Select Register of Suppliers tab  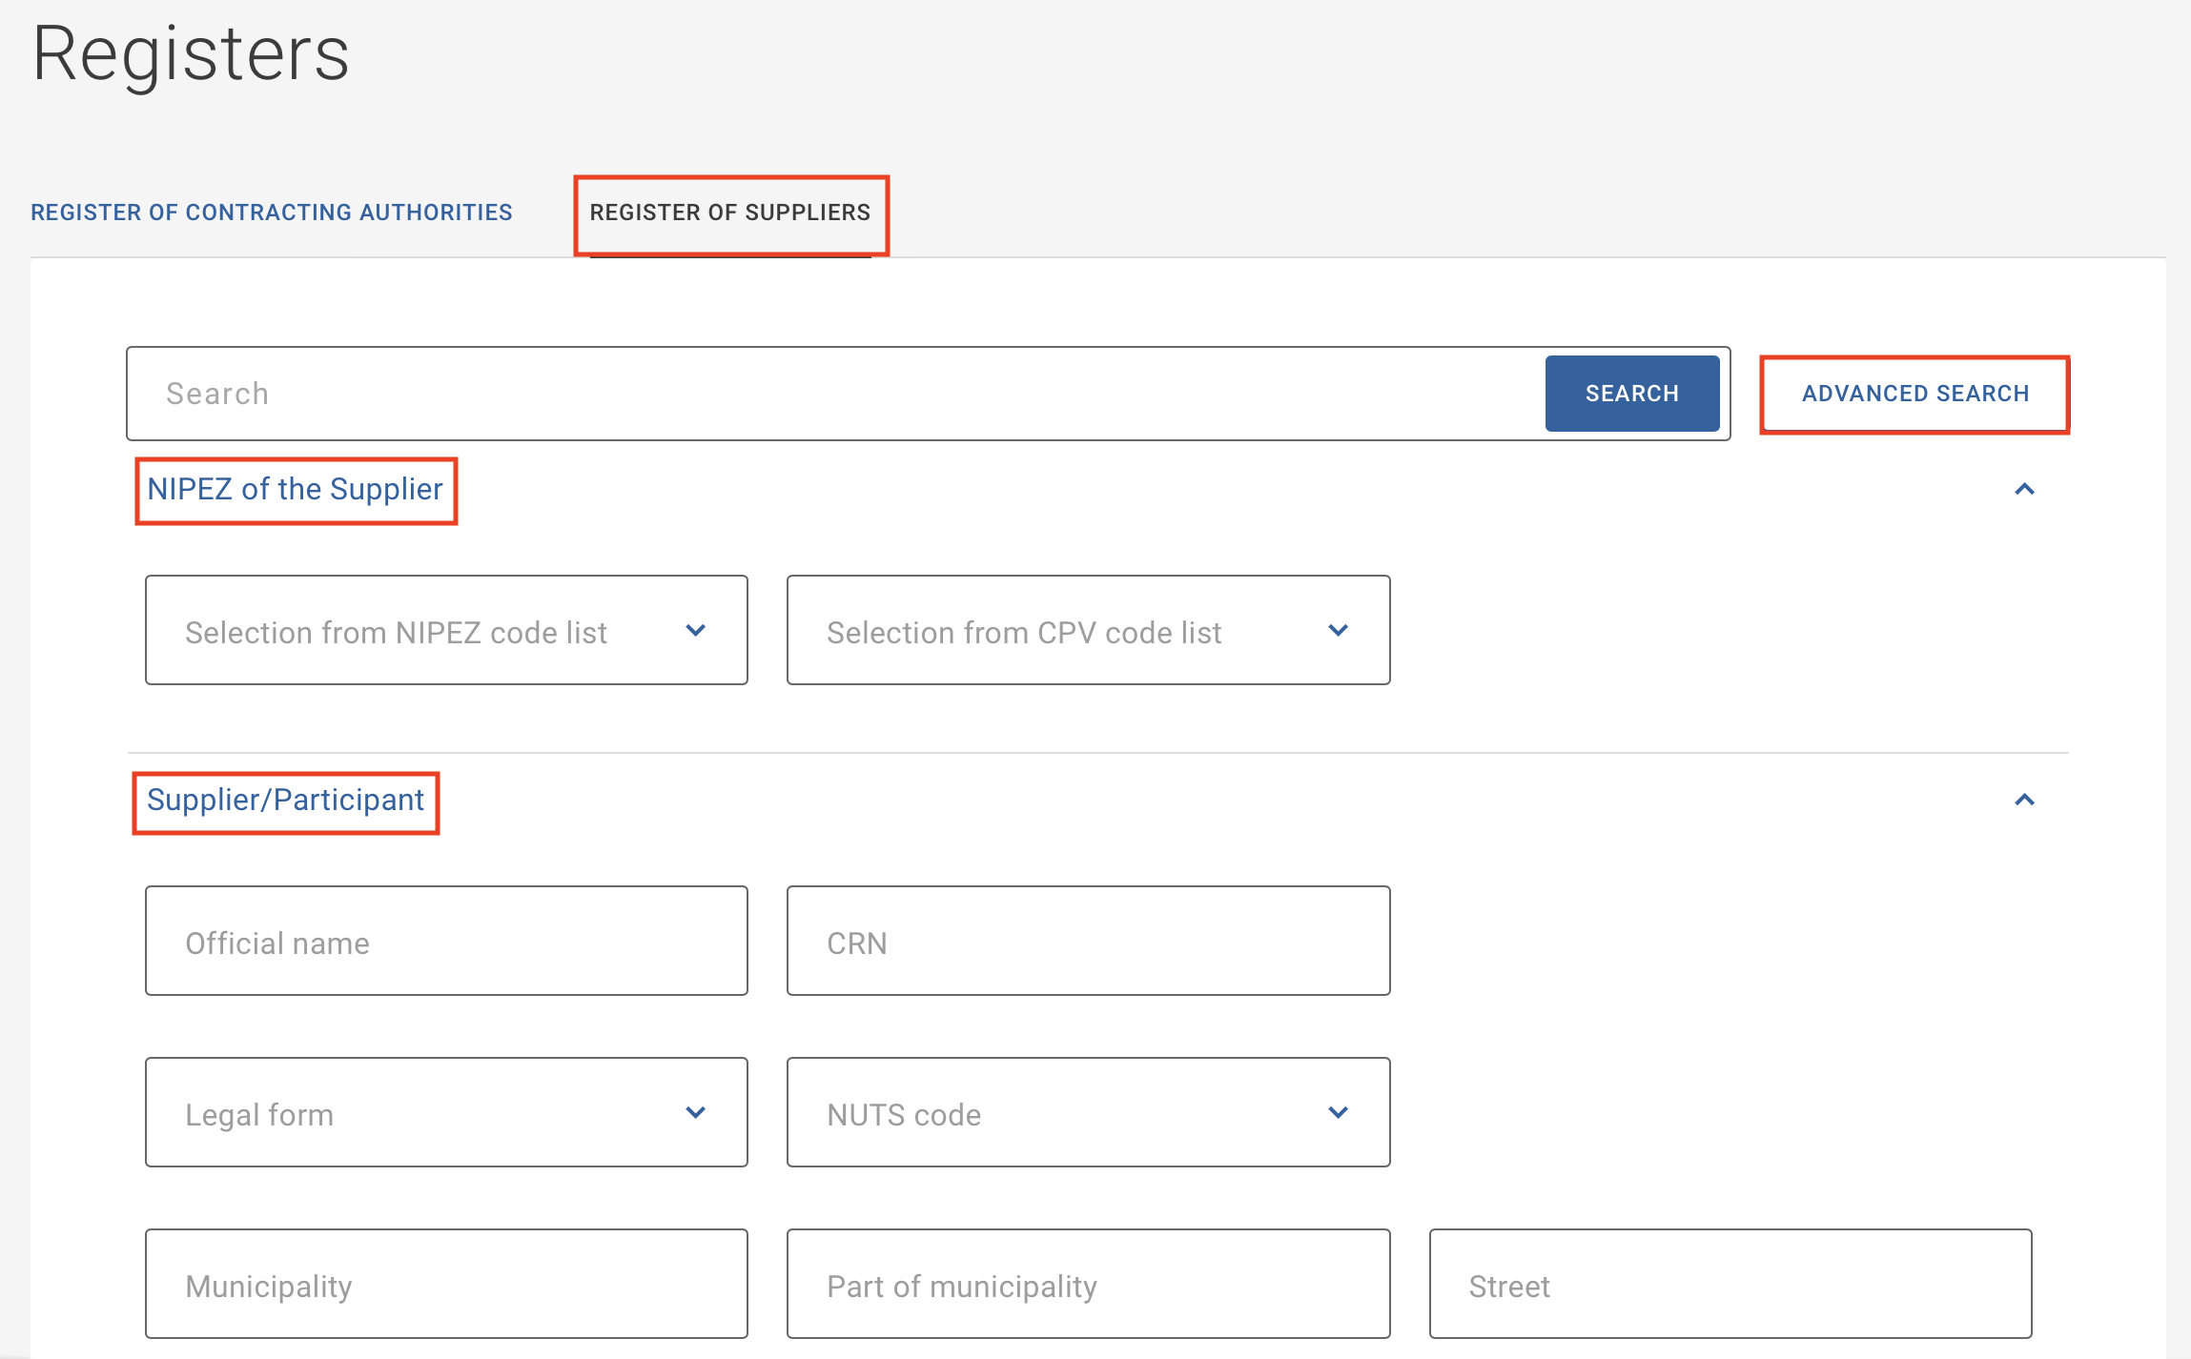(x=729, y=212)
